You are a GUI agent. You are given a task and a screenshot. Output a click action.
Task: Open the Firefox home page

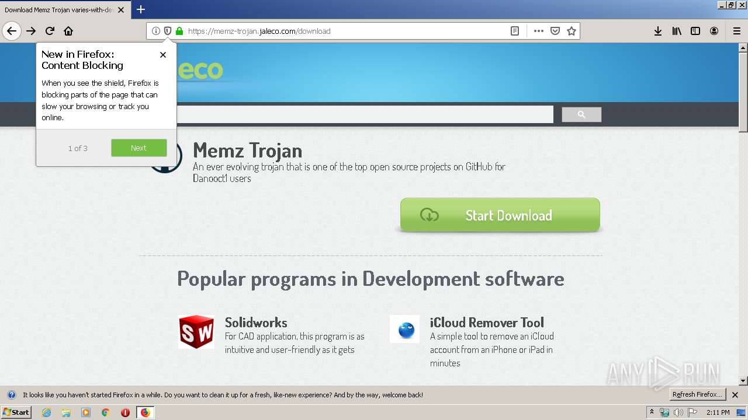(68, 31)
